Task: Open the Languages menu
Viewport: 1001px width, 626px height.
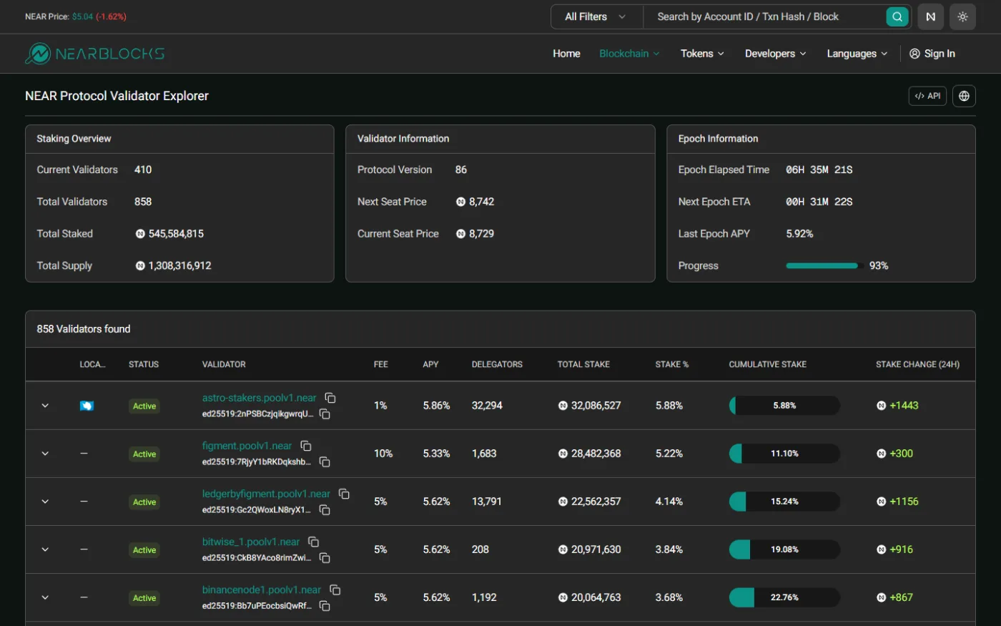Action: 857,54
